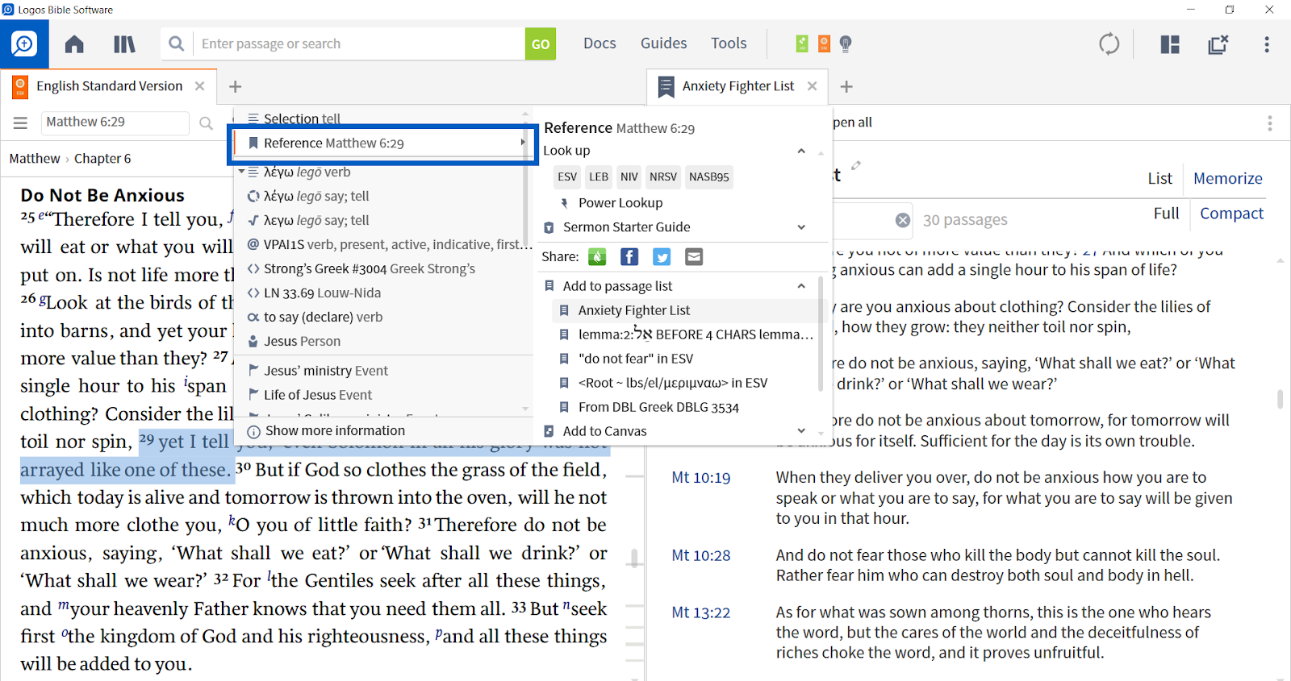The height and width of the screenshot is (681, 1291).
Task: Look up in NIV translation
Action: (629, 176)
